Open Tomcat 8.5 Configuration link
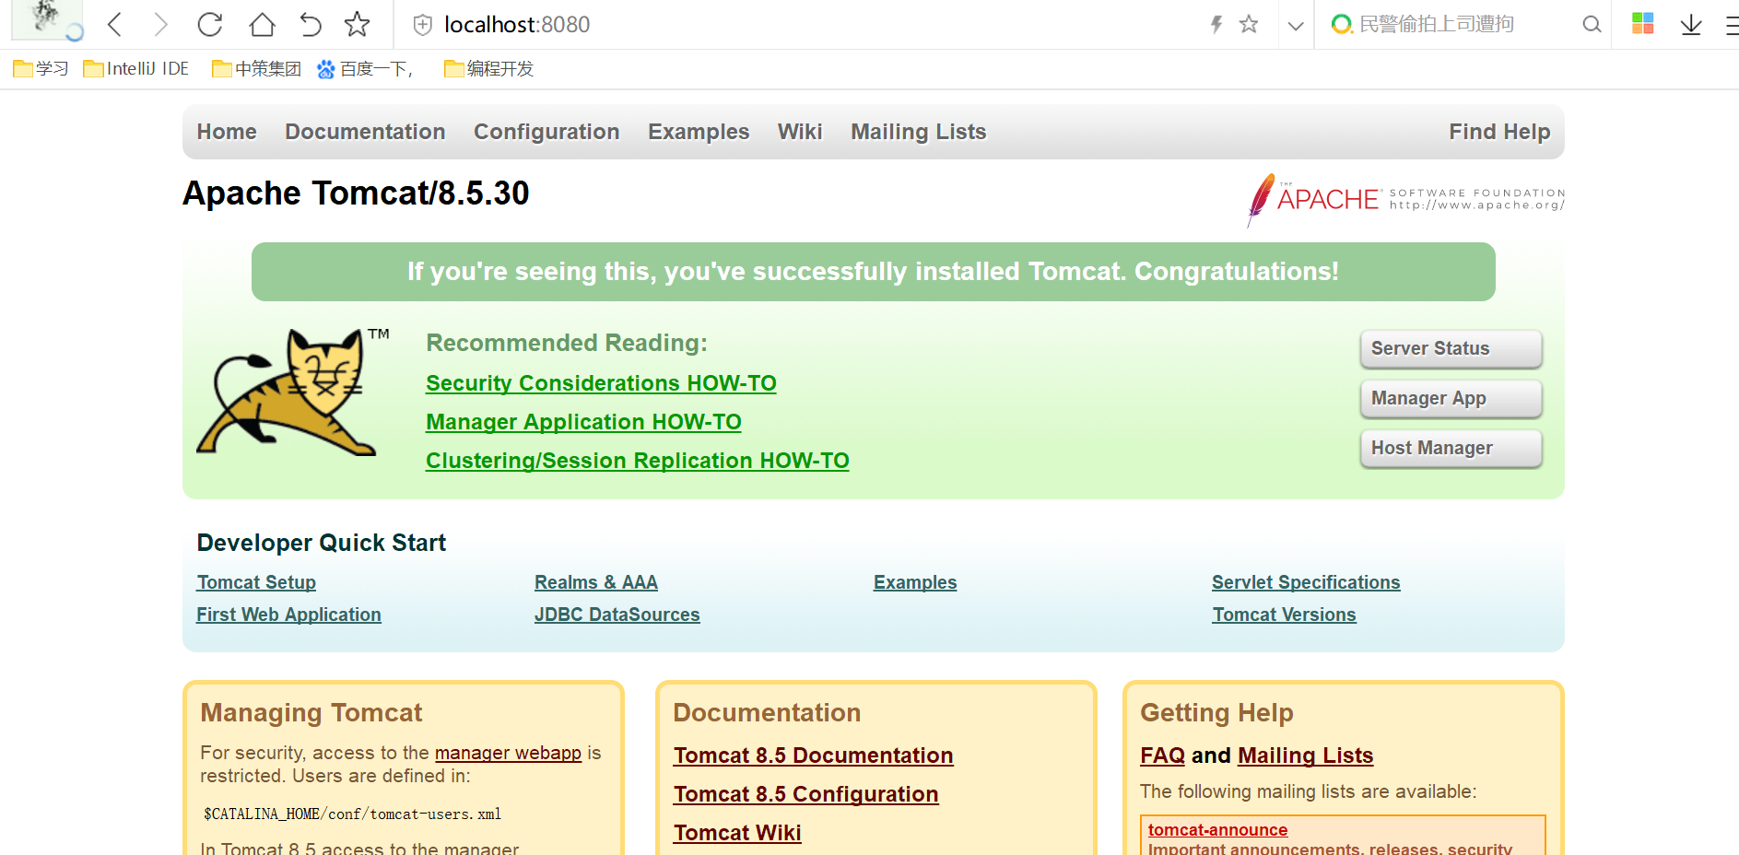Screen dimensions: 1739x855 [805, 794]
